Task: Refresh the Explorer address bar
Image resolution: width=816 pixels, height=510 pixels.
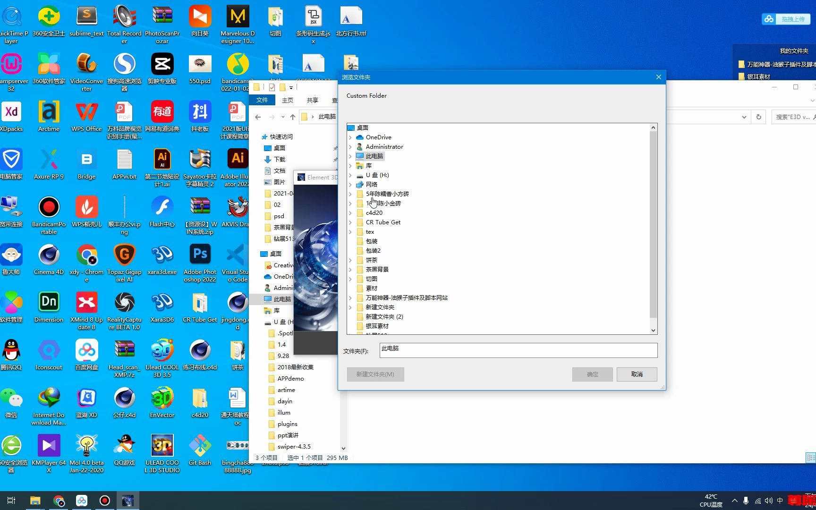Action: coord(759,117)
